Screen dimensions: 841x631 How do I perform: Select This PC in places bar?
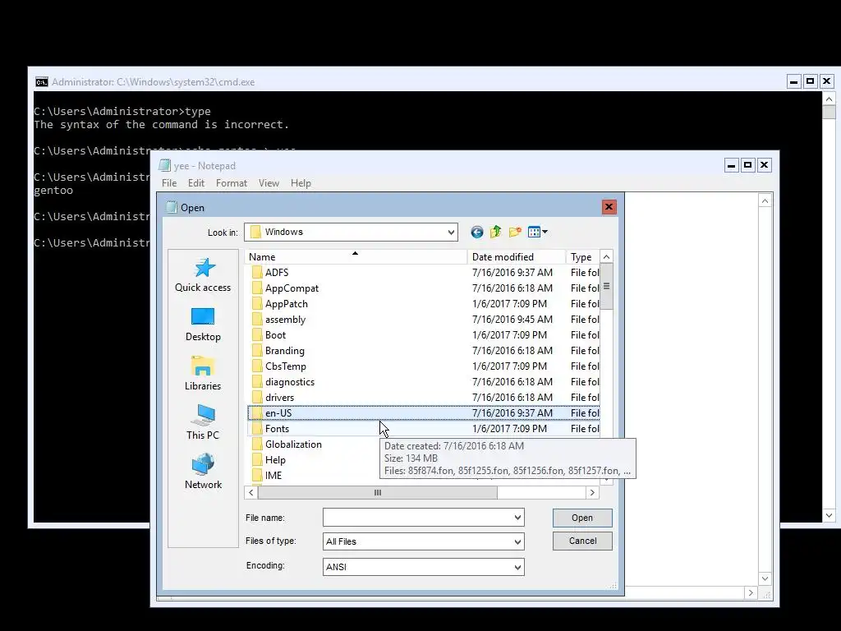click(203, 423)
